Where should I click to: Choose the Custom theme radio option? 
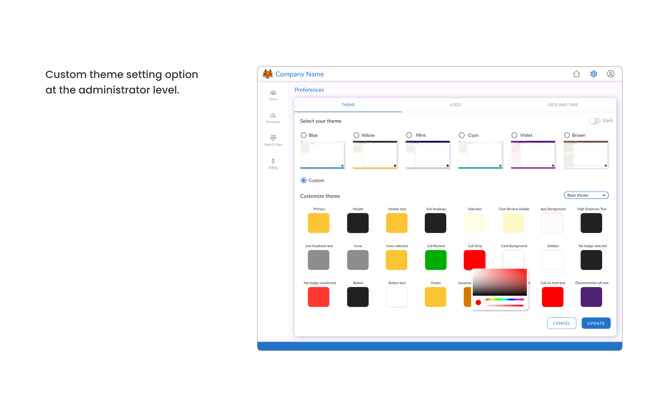304,180
